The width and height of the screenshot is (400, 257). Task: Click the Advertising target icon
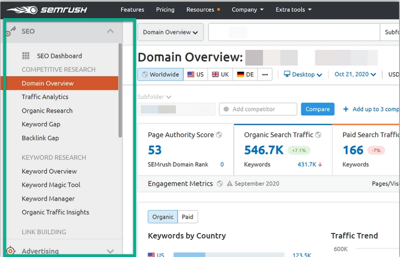[10, 251]
